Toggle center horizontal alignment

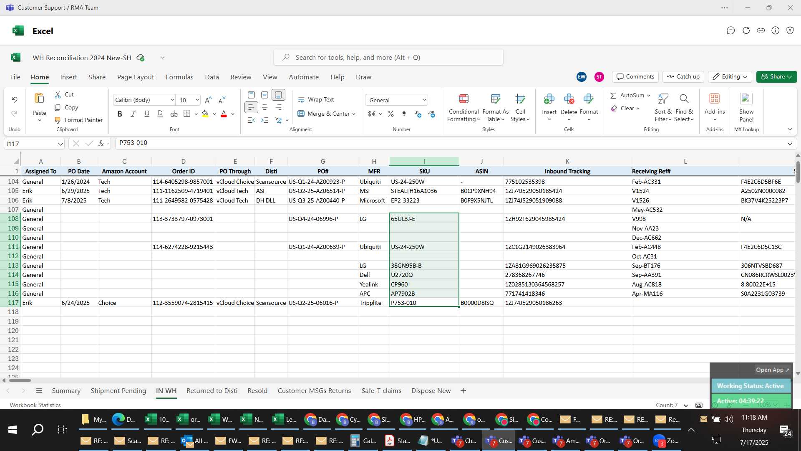(264, 107)
